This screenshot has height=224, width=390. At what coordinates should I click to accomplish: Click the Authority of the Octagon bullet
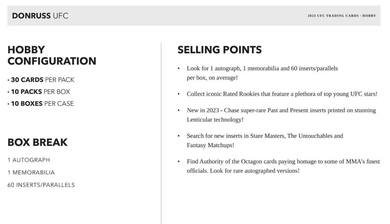[283, 161]
